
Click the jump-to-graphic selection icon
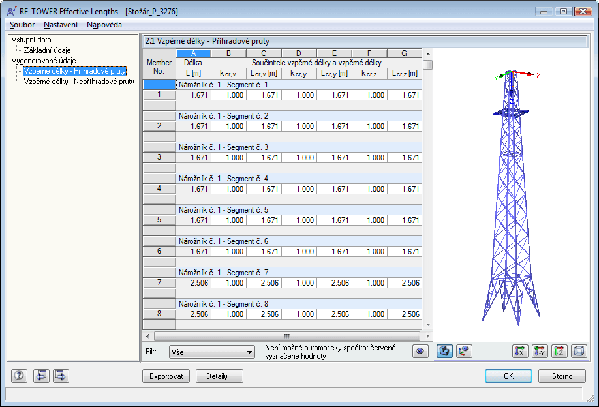coord(444,352)
